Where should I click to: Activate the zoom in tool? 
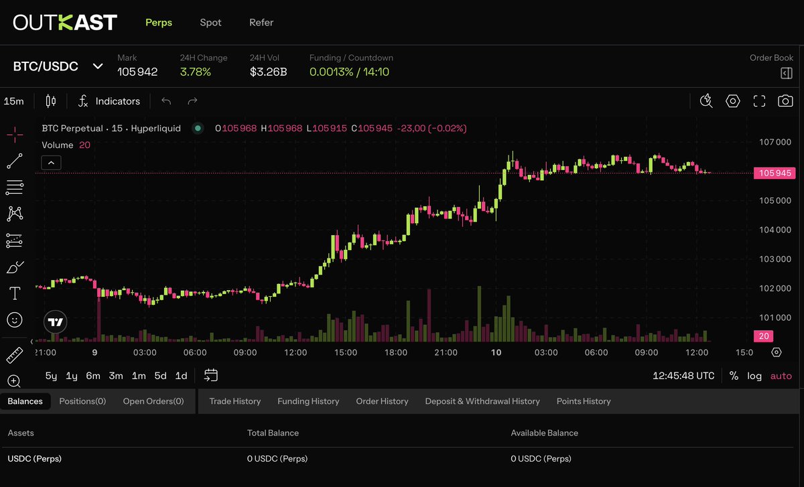[15, 381]
